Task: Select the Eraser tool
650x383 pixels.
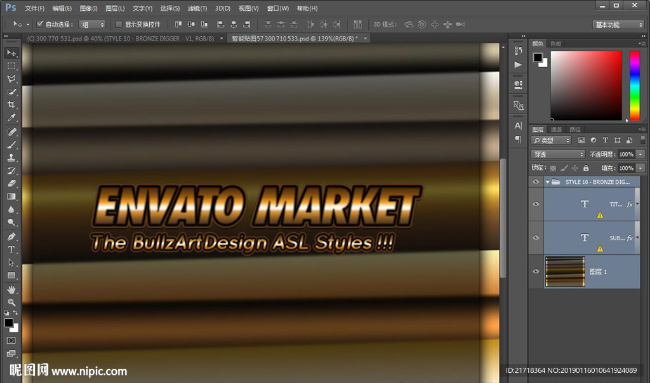Action: (x=11, y=184)
